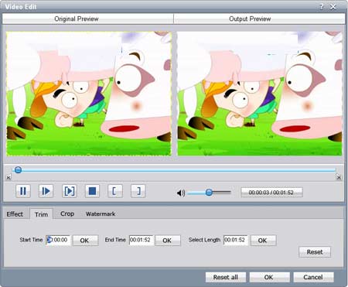
Task: Set trim start with left bracket icon
Action: coord(115,191)
